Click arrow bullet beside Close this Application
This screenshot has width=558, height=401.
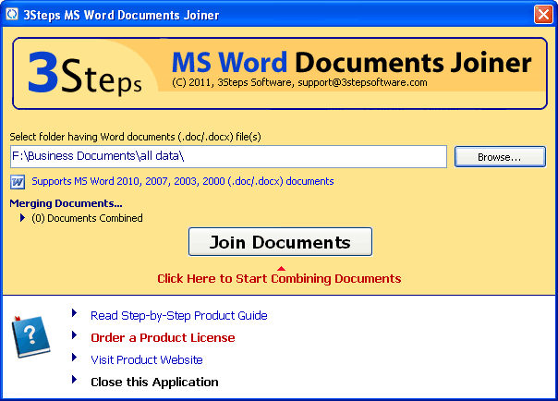click(75, 381)
